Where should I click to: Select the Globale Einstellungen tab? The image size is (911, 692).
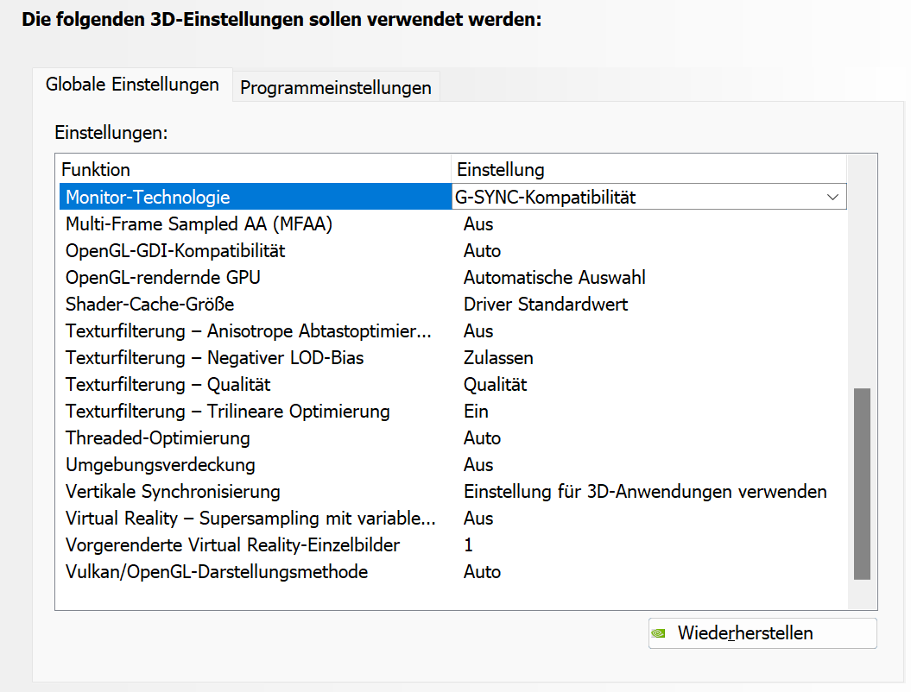point(132,85)
